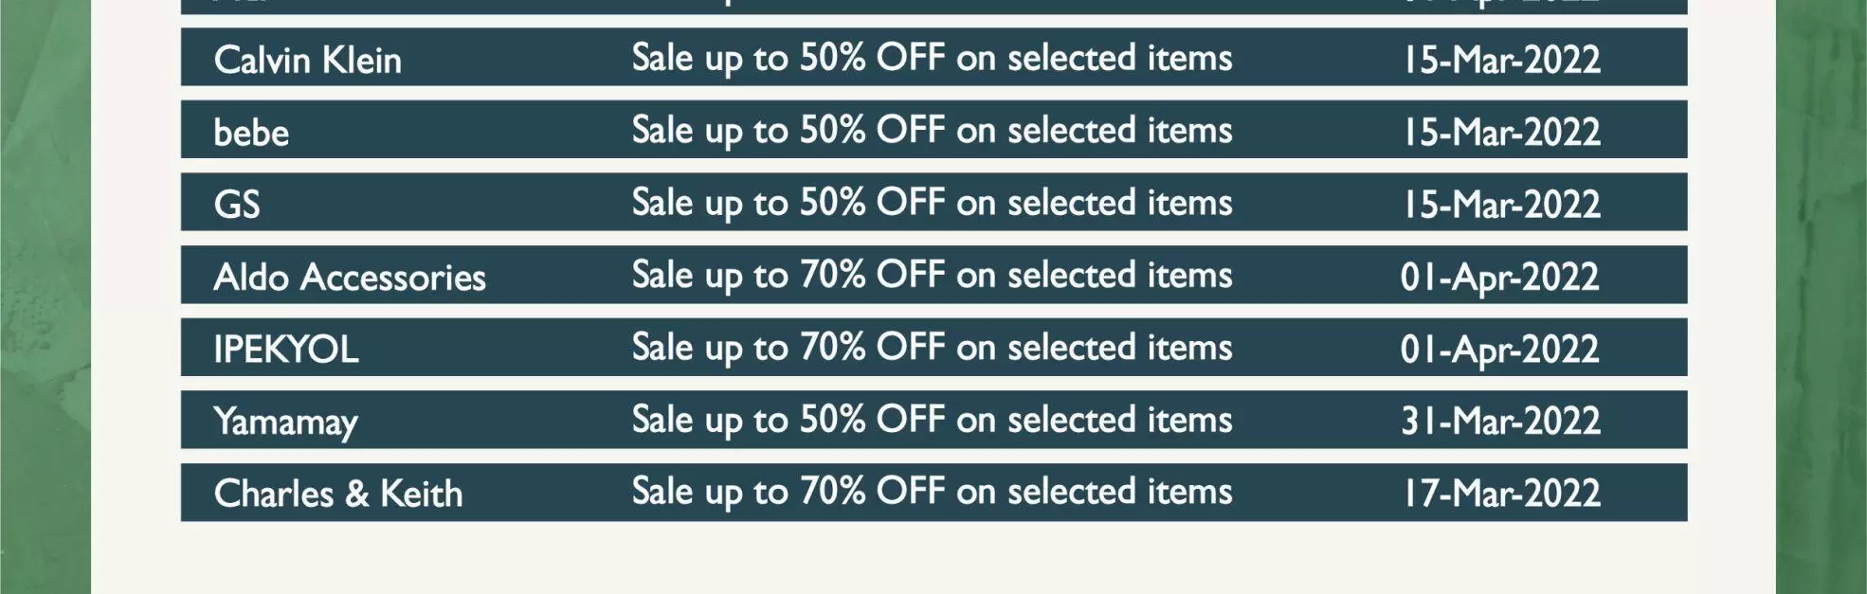Click GS's 50% OFF sale offer
Image resolution: width=1867 pixels, height=594 pixels.
point(932,203)
